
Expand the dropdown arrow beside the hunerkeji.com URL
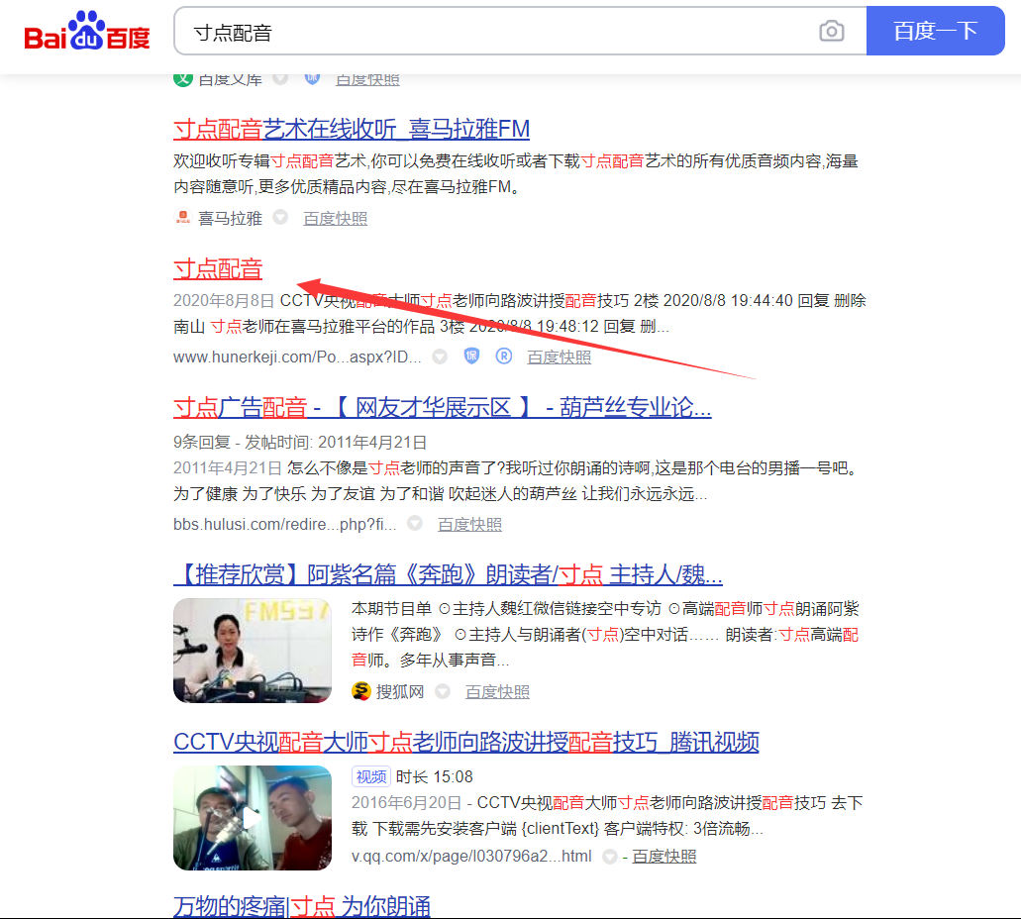(440, 357)
